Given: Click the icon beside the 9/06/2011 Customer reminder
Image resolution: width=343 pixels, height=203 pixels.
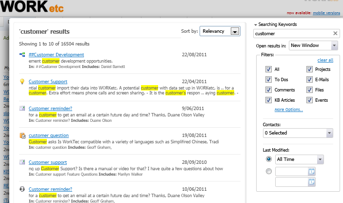Looking at the screenshot, I should click(22, 108).
